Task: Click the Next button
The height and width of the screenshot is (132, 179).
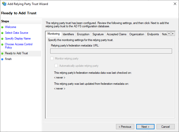Action: [145, 127]
